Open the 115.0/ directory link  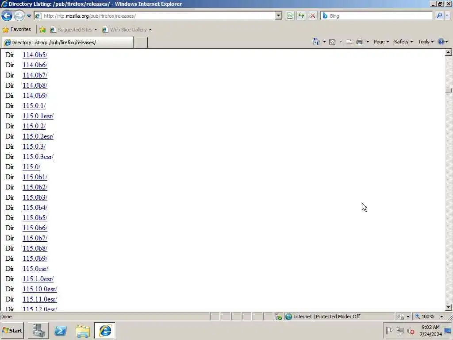click(x=31, y=167)
